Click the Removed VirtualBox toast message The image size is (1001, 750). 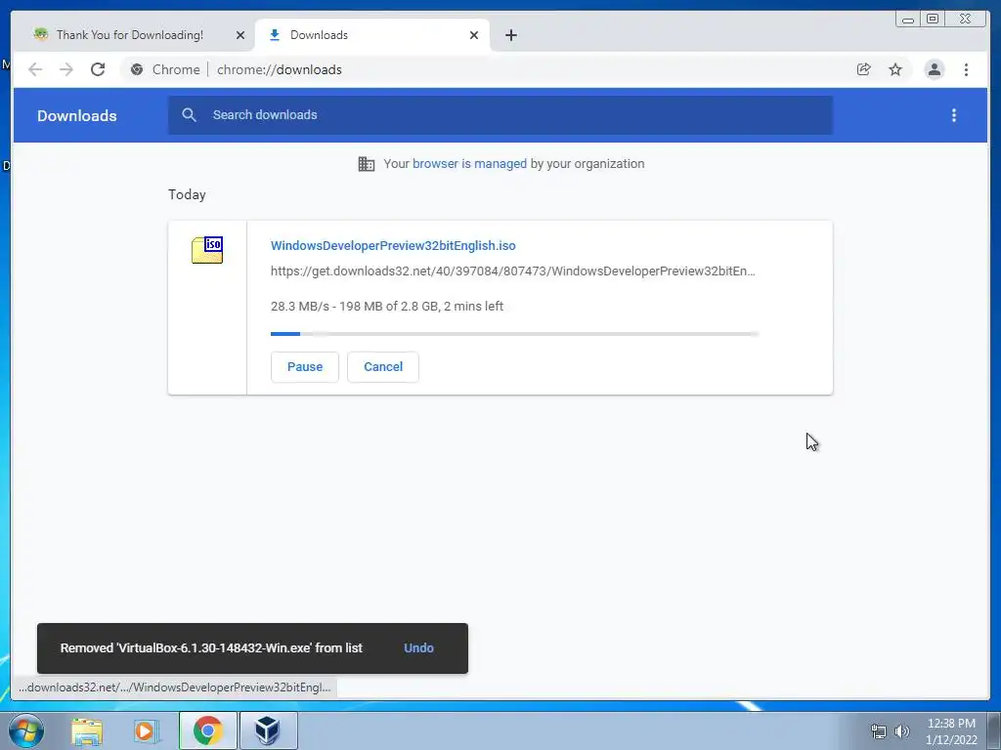click(211, 648)
